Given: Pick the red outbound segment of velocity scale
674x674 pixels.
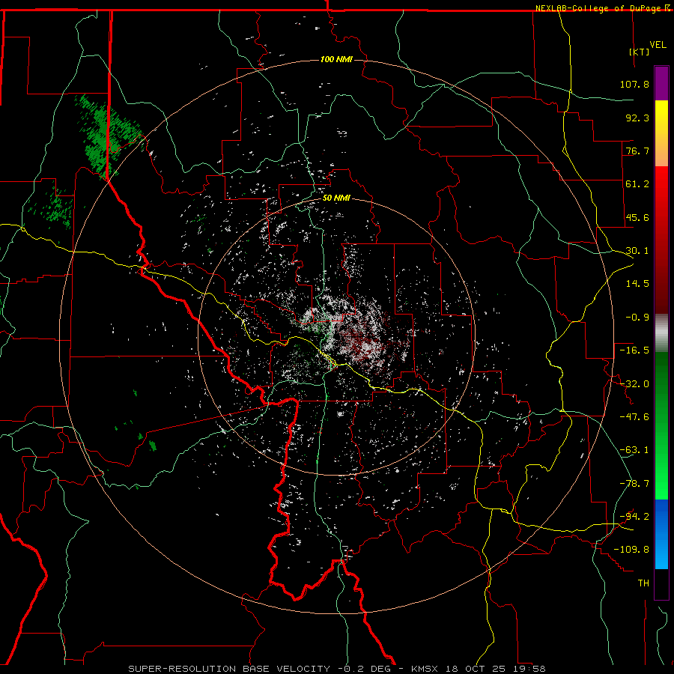Looking at the screenshot, I should click(661, 240).
